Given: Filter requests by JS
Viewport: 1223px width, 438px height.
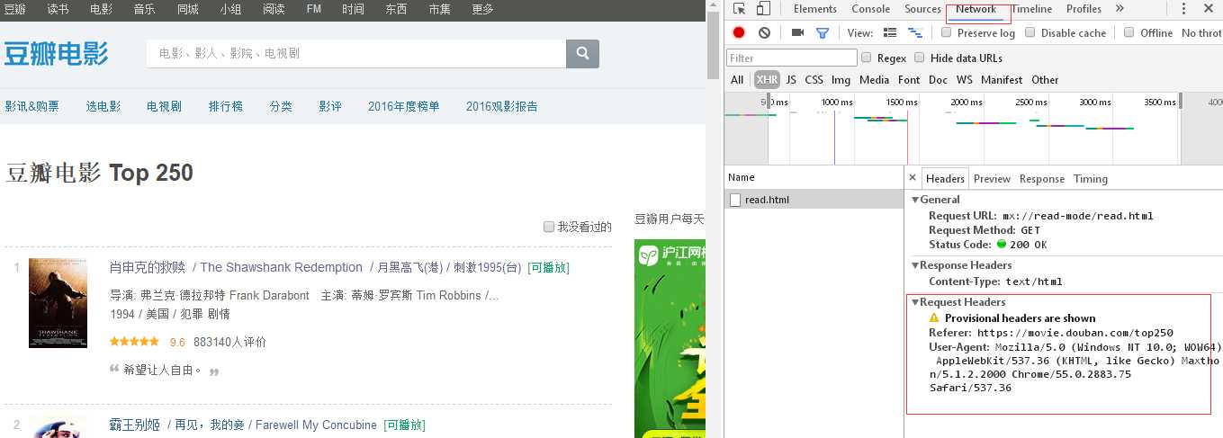Looking at the screenshot, I should click(791, 80).
